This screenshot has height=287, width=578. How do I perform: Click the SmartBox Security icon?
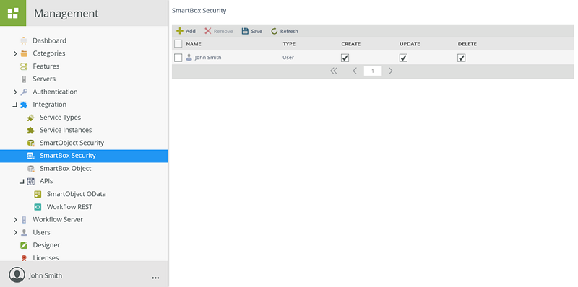31,156
